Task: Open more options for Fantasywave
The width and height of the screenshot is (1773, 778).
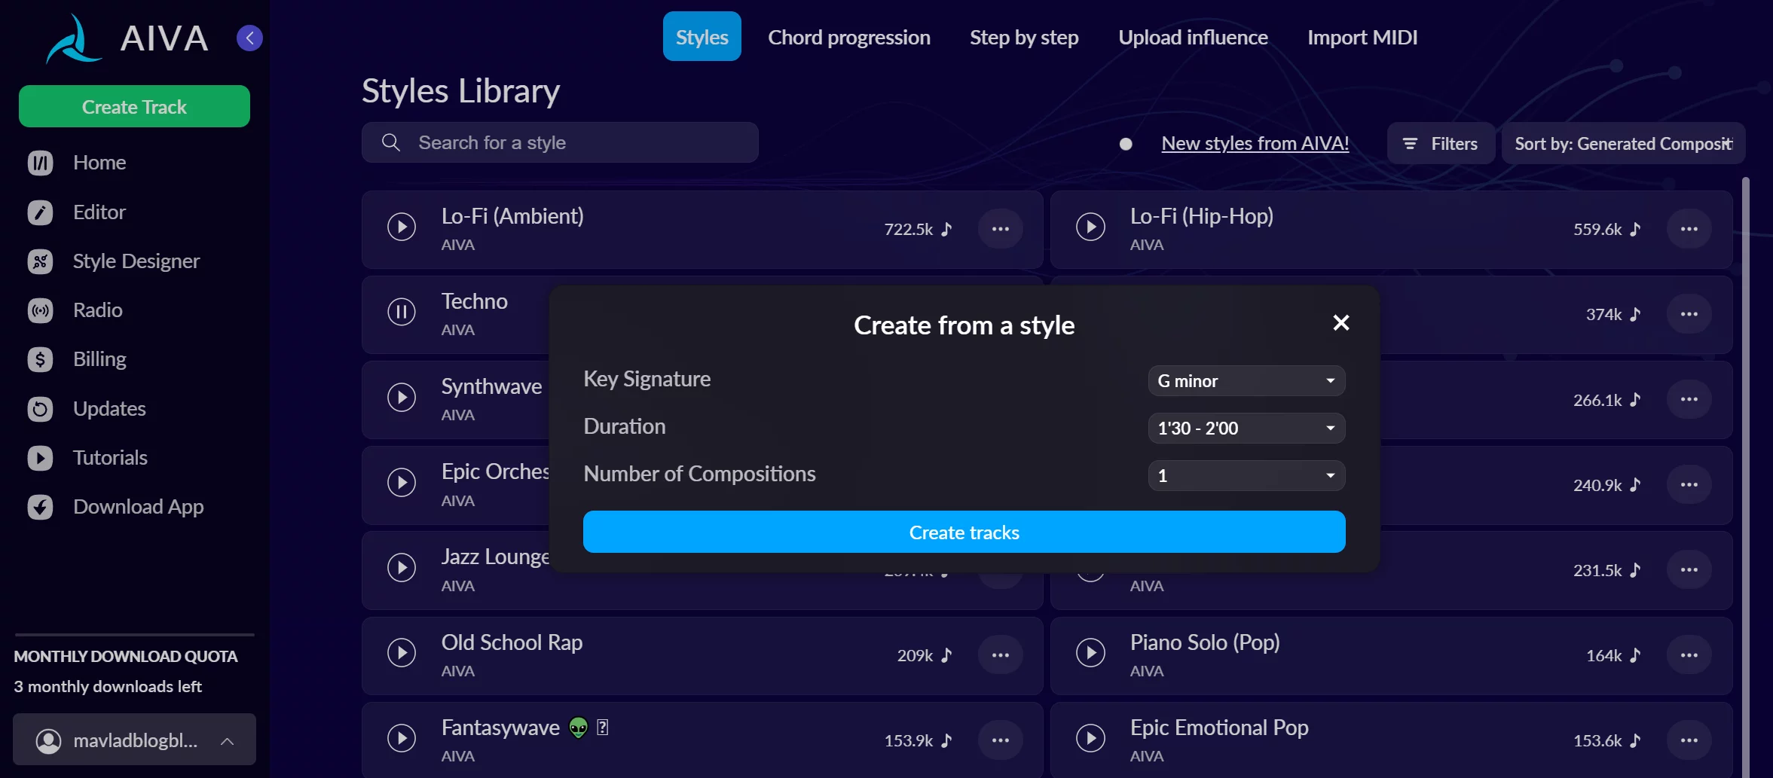Action: point(1001,740)
